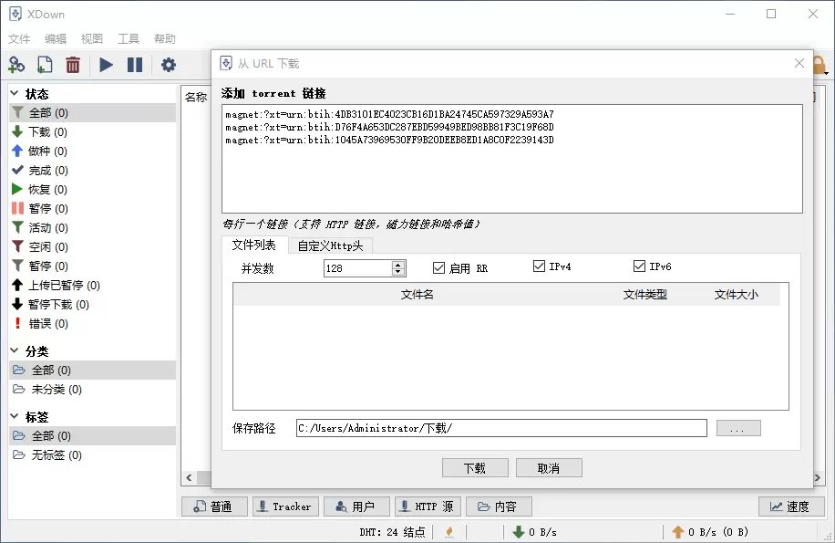Open the 用户 bottom tab
835x543 pixels.
tap(356, 506)
